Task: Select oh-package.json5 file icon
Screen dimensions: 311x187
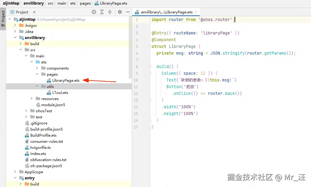Action: 27,166
